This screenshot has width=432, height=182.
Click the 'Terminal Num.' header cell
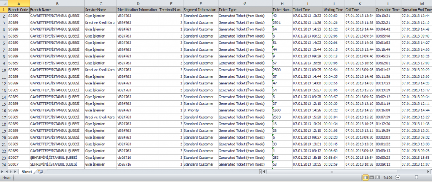click(x=171, y=10)
